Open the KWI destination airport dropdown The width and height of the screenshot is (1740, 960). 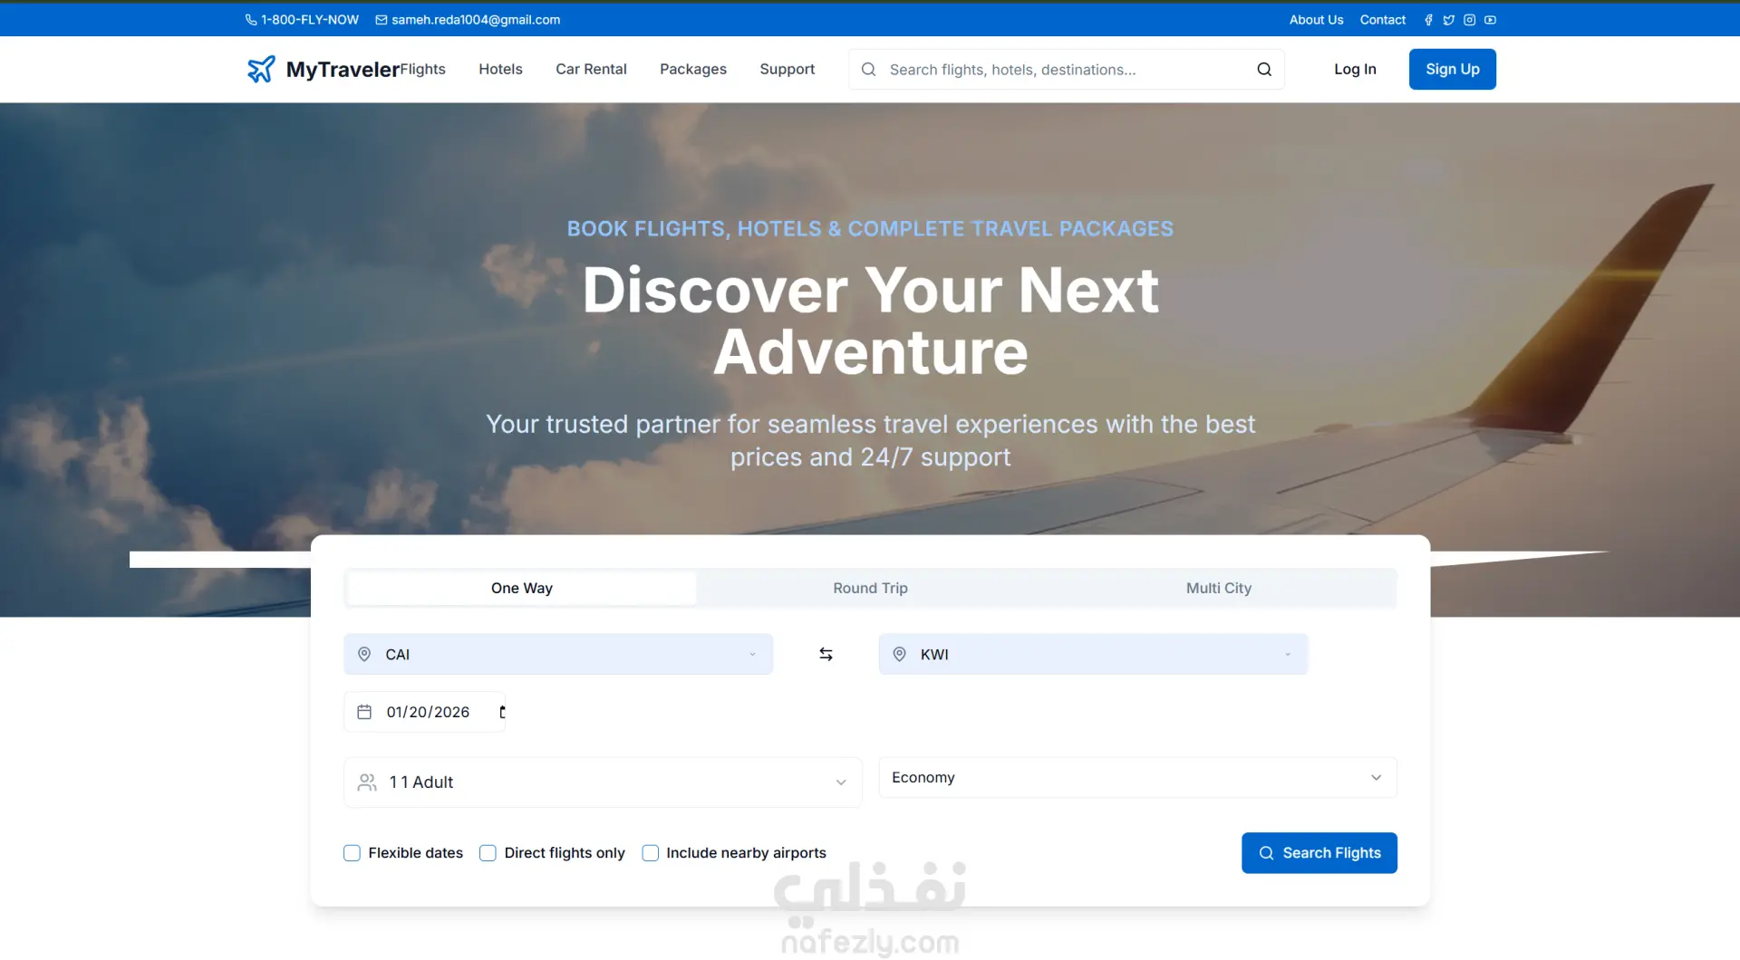point(1093,654)
